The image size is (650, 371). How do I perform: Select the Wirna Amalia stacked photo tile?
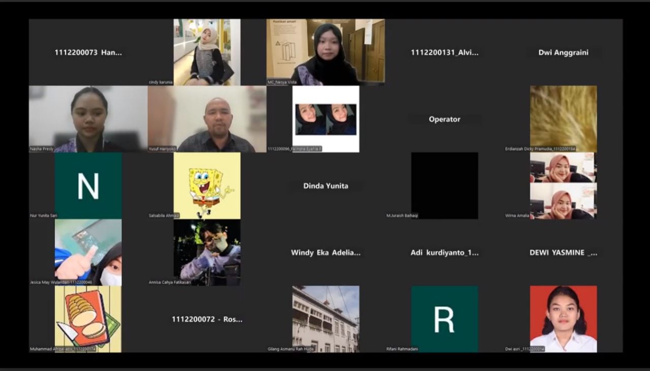click(563, 185)
